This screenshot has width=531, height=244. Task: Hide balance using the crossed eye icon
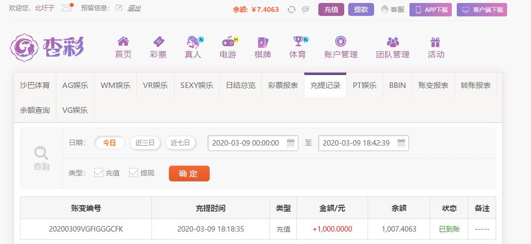point(305,9)
